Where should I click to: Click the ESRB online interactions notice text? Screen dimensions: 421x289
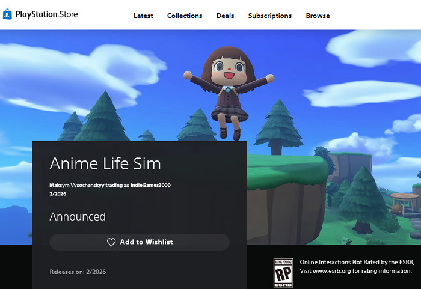point(357,266)
